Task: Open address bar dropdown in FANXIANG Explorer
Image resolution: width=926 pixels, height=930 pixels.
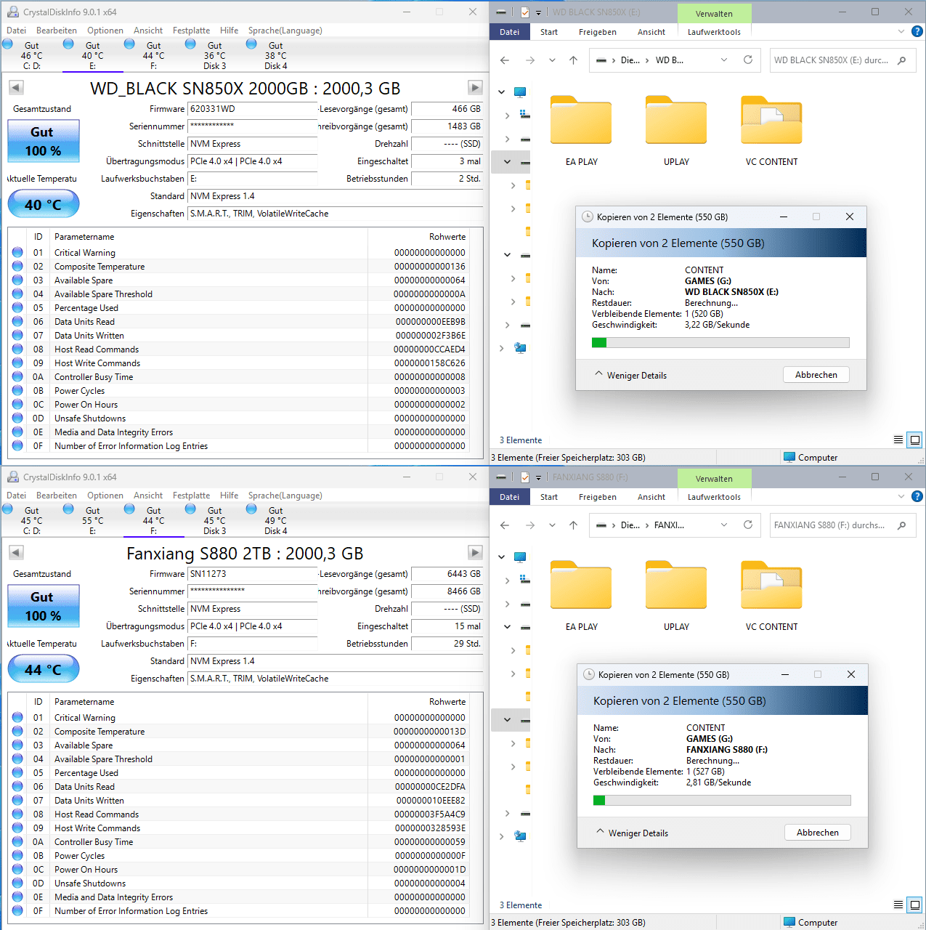Action: pyautogui.click(x=724, y=525)
